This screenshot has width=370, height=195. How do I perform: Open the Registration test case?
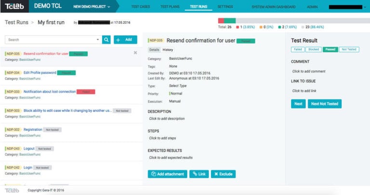pos(33,129)
